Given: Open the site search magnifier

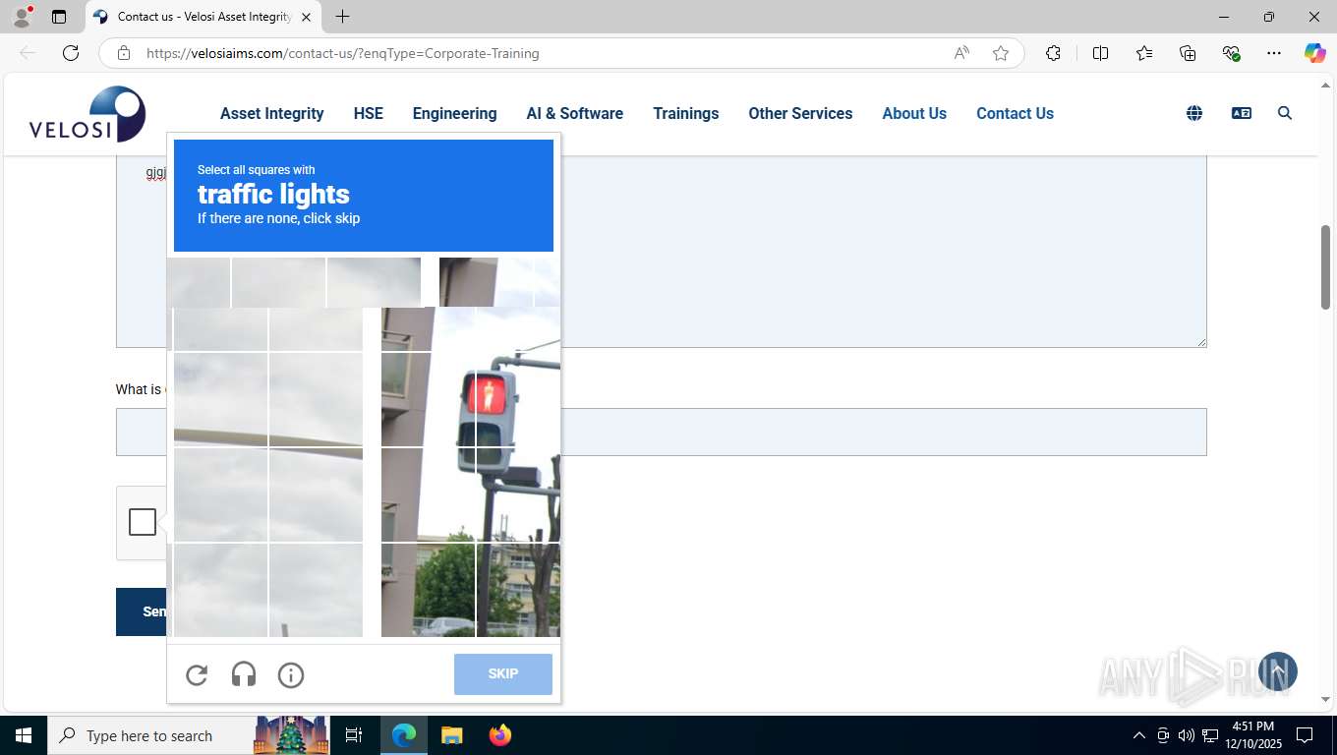Looking at the screenshot, I should [1285, 113].
